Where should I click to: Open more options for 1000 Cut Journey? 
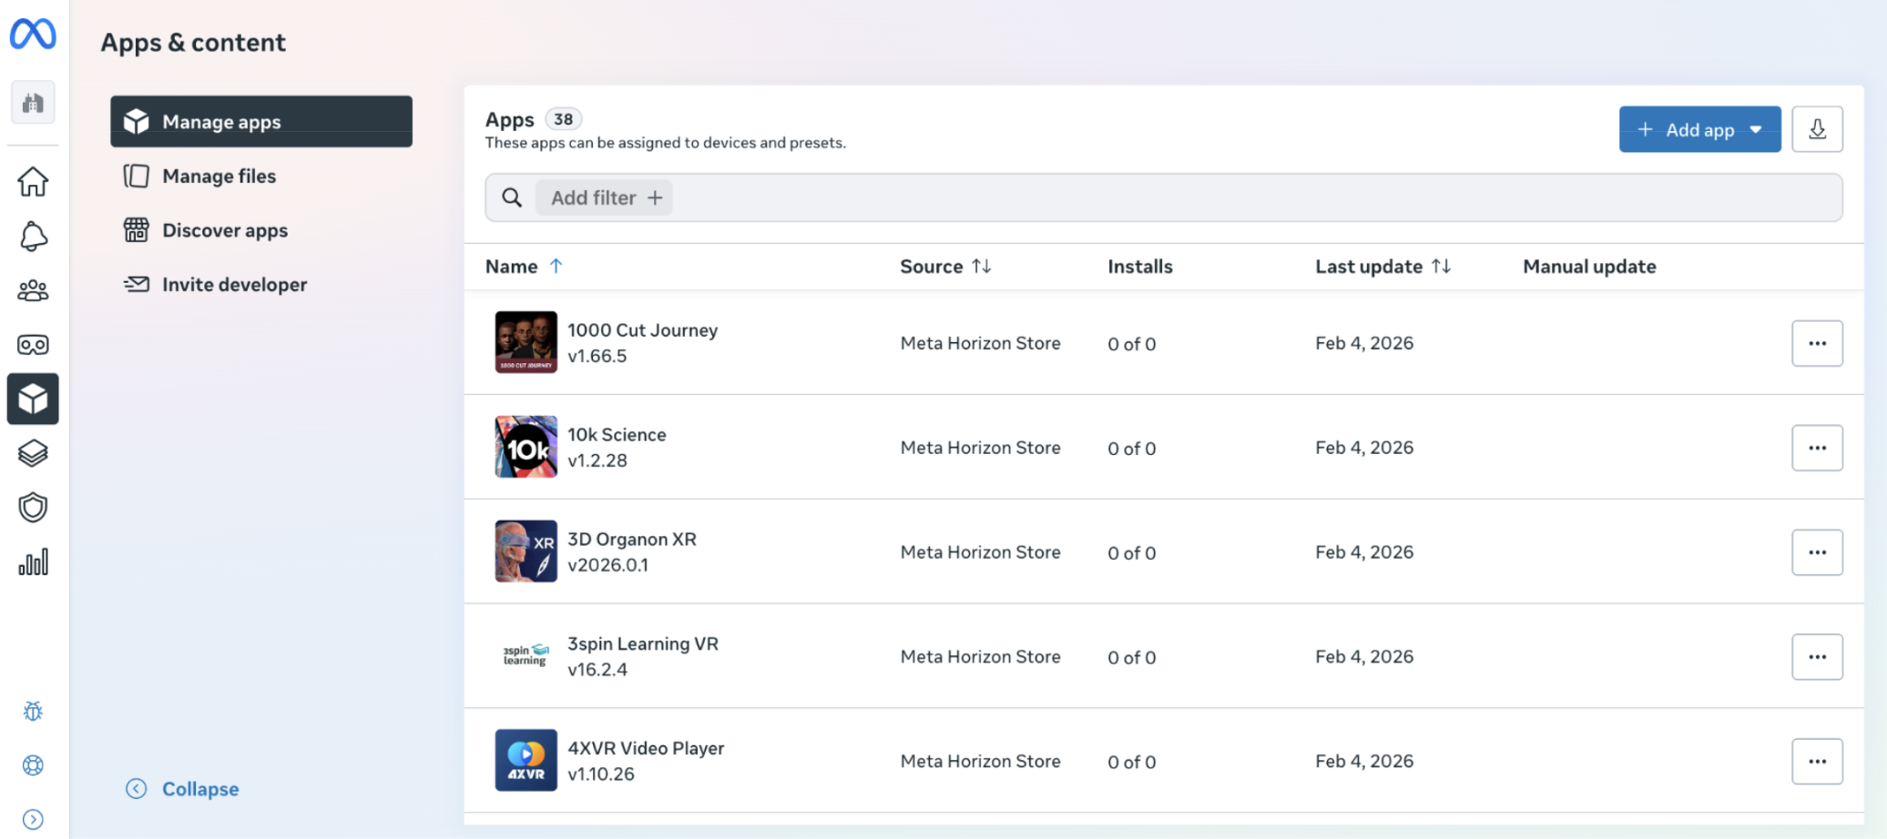(1817, 343)
